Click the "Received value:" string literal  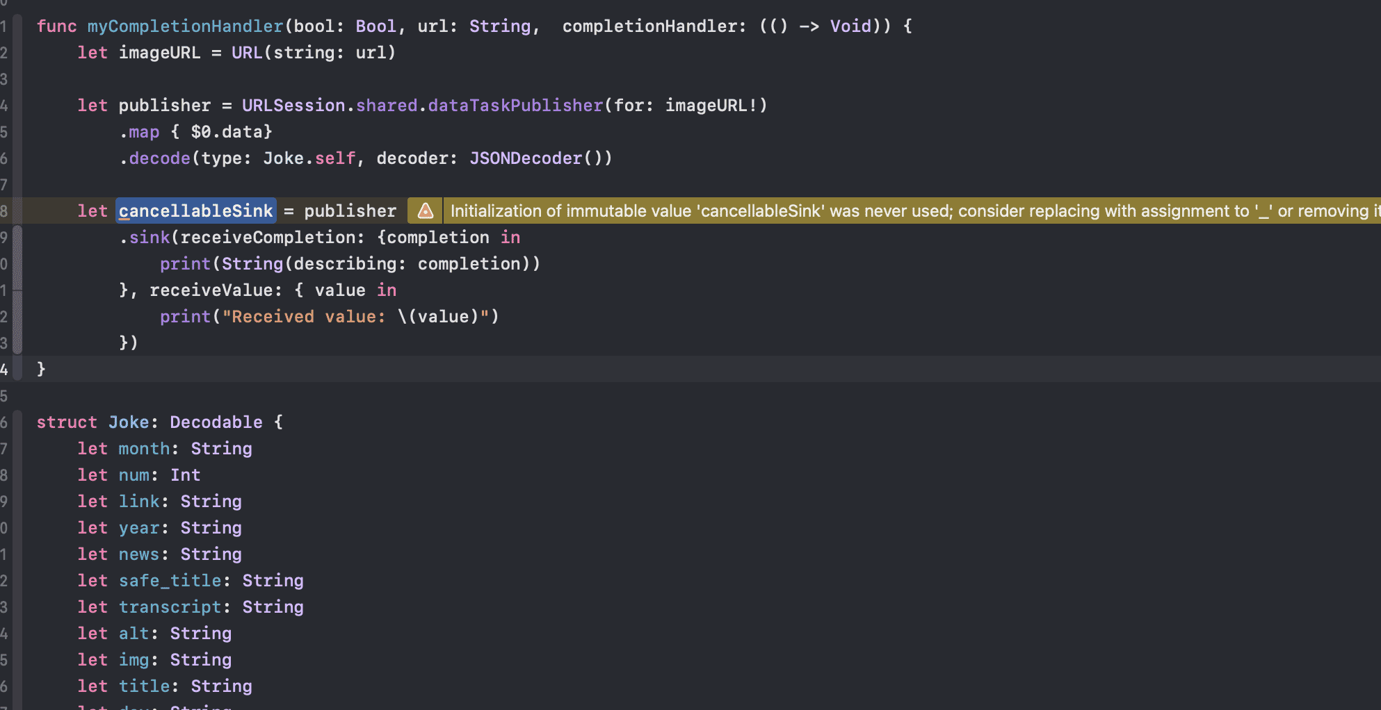[303, 317]
